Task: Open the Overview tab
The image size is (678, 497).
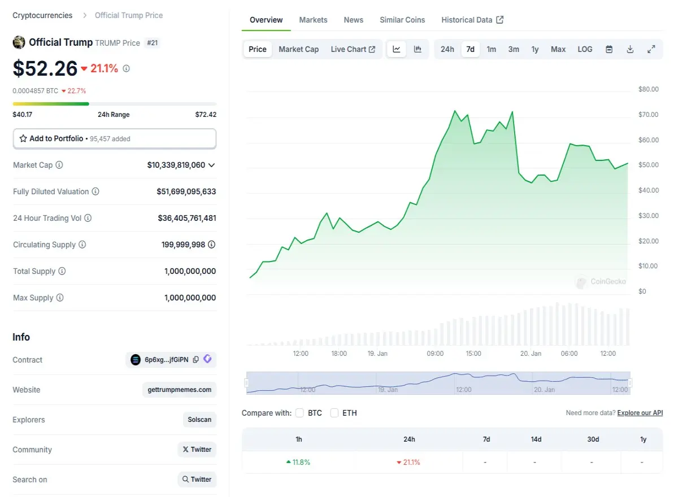Action: pos(266,20)
